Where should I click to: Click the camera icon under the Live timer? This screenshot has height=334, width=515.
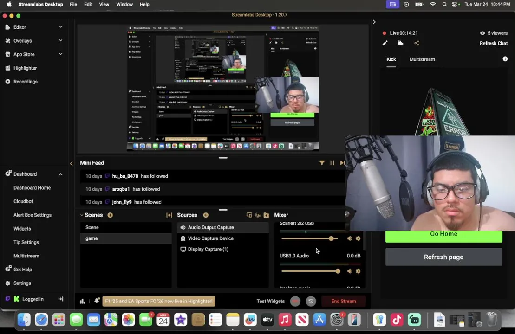[x=400, y=43]
